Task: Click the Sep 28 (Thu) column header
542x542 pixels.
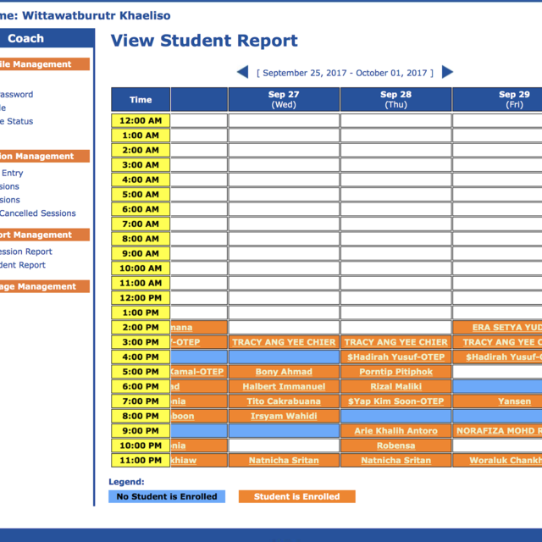Action: [395, 100]
